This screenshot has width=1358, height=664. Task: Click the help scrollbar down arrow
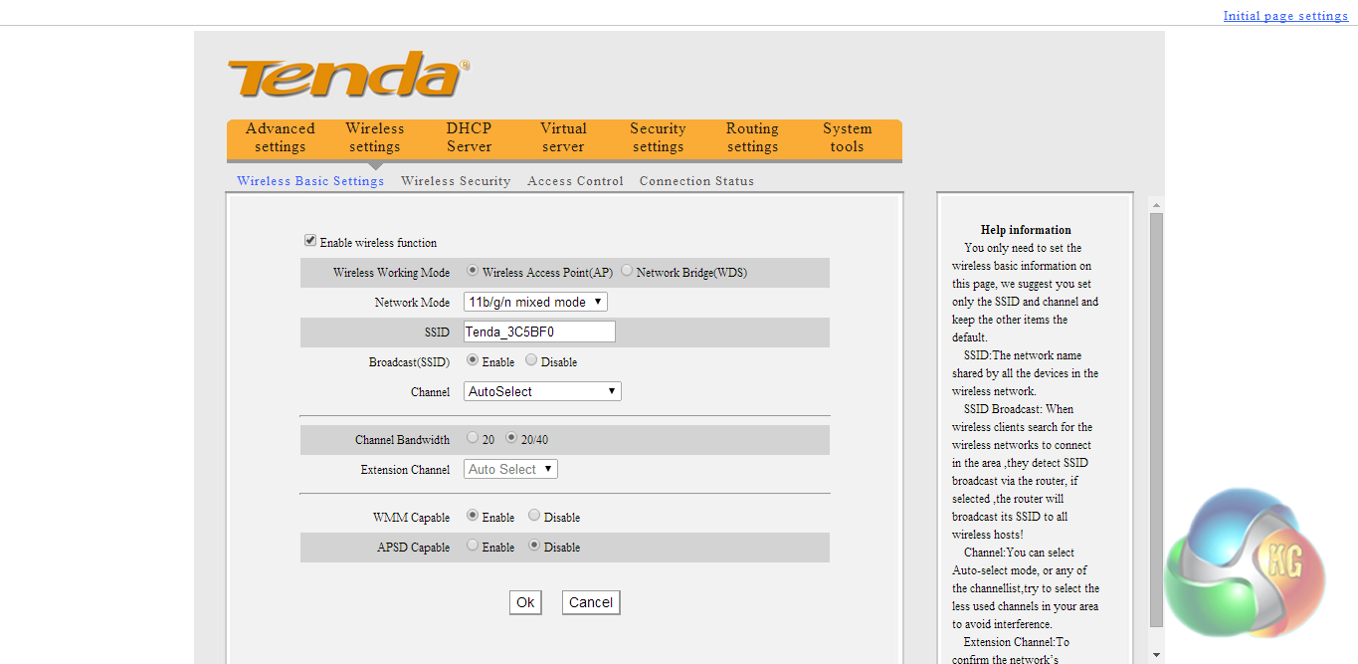[x=1156, y=655]
